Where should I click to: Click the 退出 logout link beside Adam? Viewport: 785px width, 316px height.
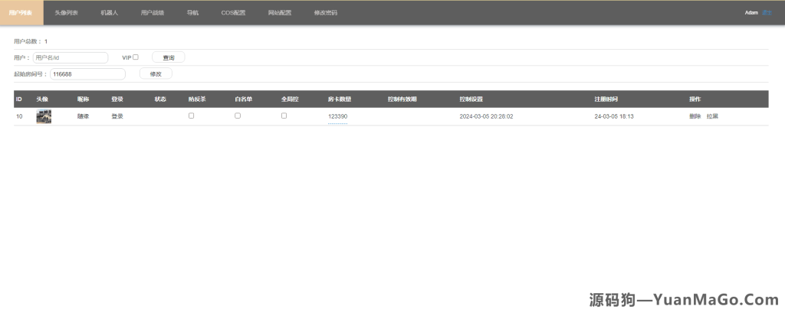[x=767, y=13]
